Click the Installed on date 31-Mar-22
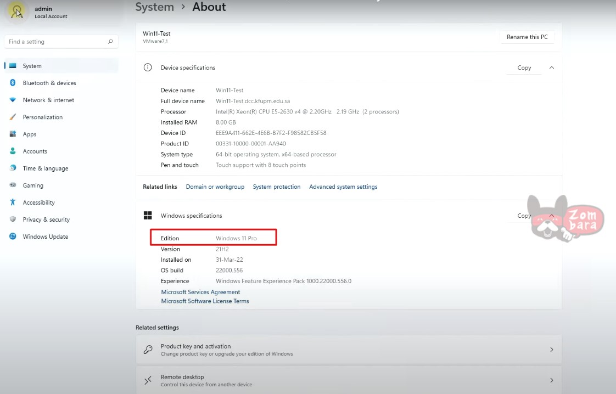The height and width of the screenshot is (394, 616). point(229,260)
